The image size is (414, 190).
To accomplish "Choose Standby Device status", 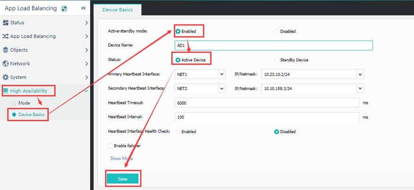I will pos(277,60).
